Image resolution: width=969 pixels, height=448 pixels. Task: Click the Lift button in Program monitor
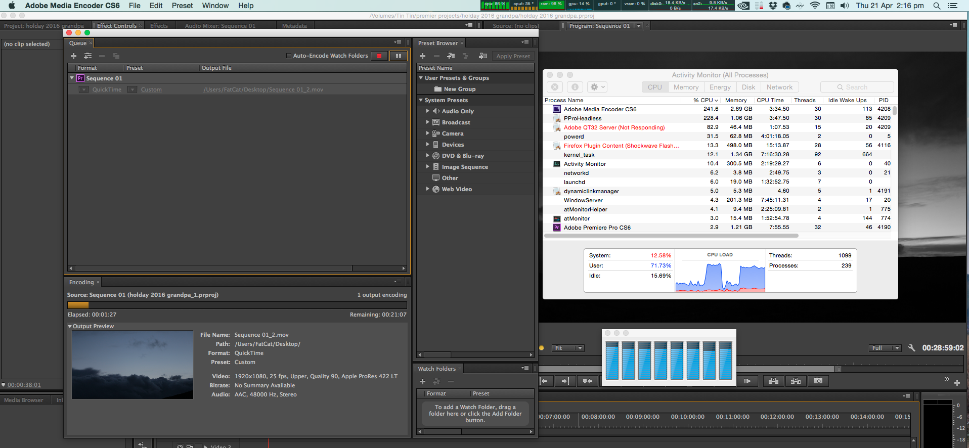(x=773, y=381)
